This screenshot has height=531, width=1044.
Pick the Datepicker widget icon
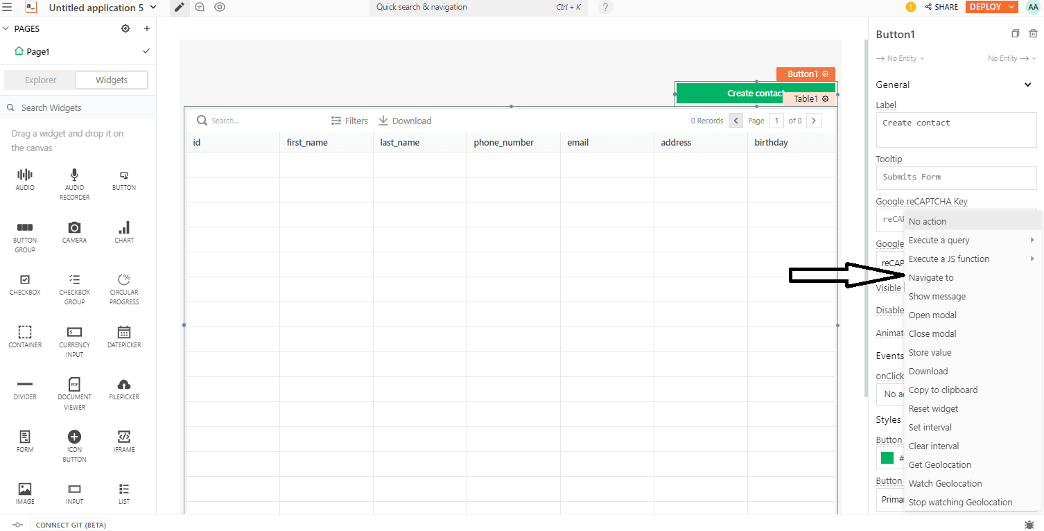[x=124, y=332]
